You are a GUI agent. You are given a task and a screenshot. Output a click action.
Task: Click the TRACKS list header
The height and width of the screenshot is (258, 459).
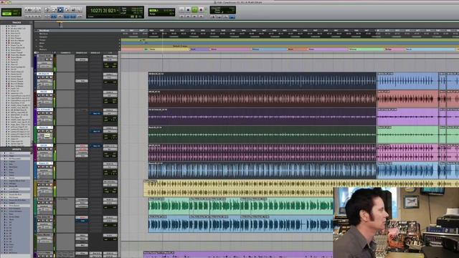[16, 22]
